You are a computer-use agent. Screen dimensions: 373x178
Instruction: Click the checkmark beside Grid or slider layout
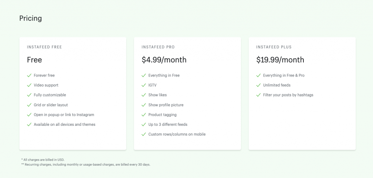tap(29, 105)
